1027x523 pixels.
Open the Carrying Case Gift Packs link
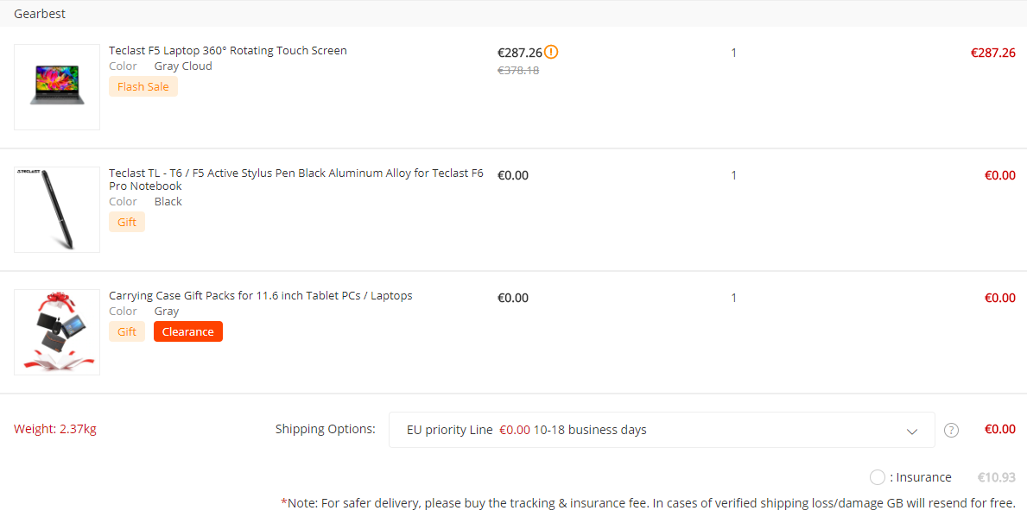[x=260, y=296]
